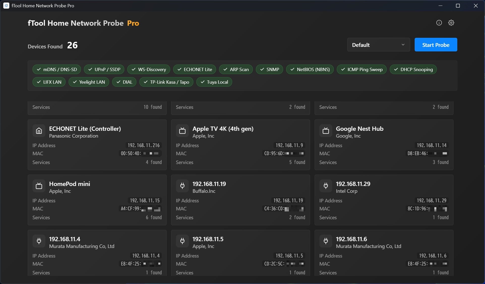Uncheck DHCP Snooping

(413, 69)
